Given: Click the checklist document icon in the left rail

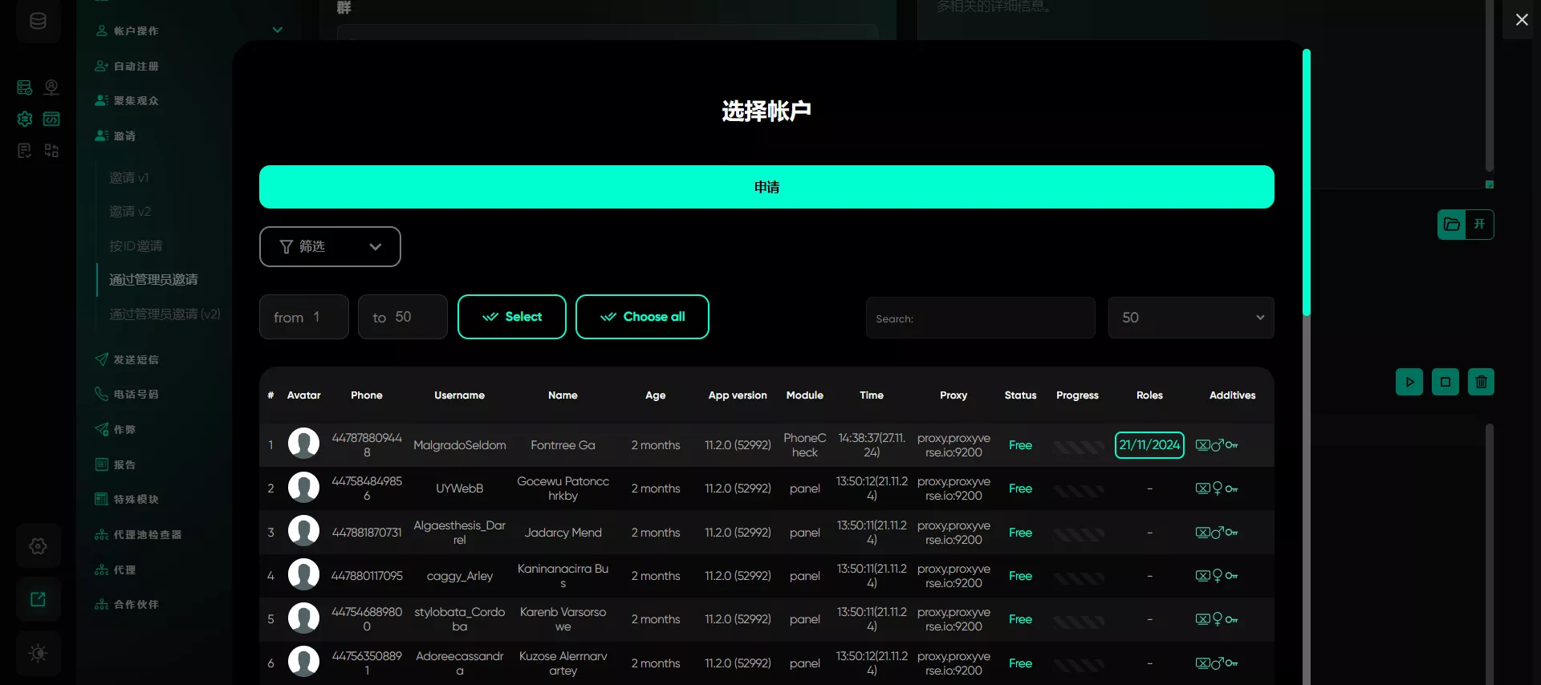Looking at the screenshot, I should 25,151.
